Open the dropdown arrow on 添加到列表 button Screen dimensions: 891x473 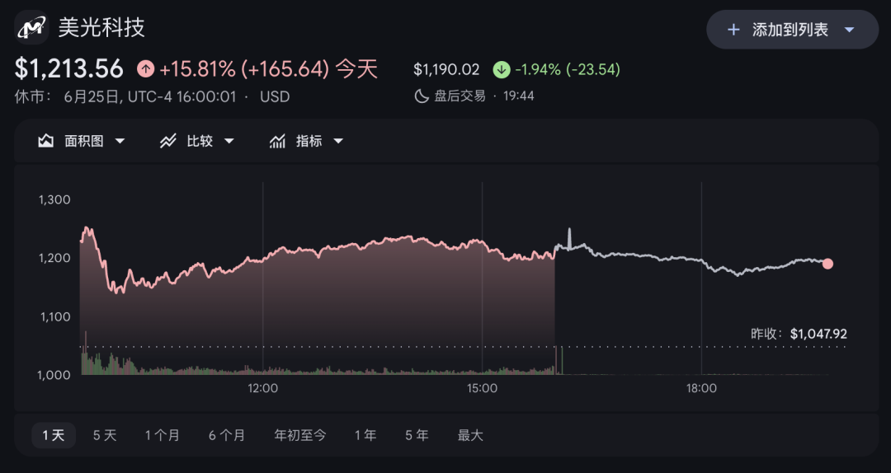pos(850,30)
